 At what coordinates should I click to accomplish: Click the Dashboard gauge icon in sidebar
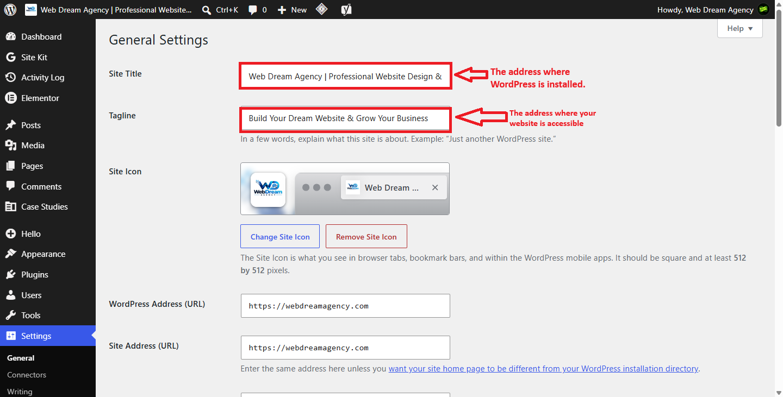point(11,37)
